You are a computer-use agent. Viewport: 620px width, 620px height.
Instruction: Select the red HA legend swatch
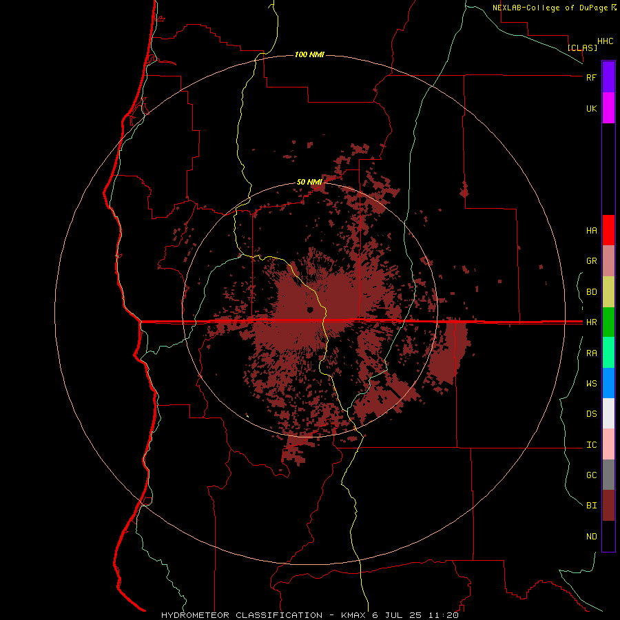(x=608, y=230)
